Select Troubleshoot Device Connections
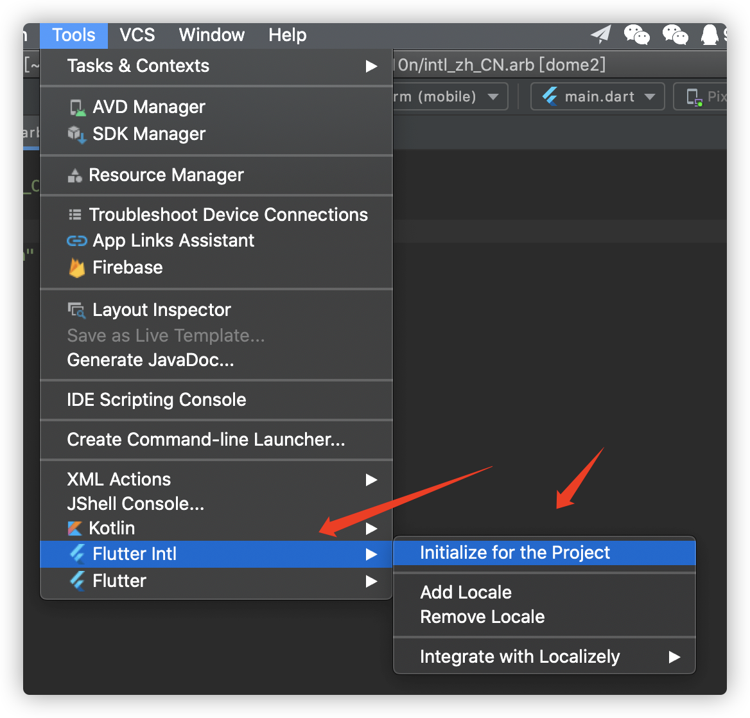 pos(216,215)
